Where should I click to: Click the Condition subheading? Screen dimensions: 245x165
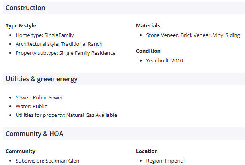[x=148, y=51]
